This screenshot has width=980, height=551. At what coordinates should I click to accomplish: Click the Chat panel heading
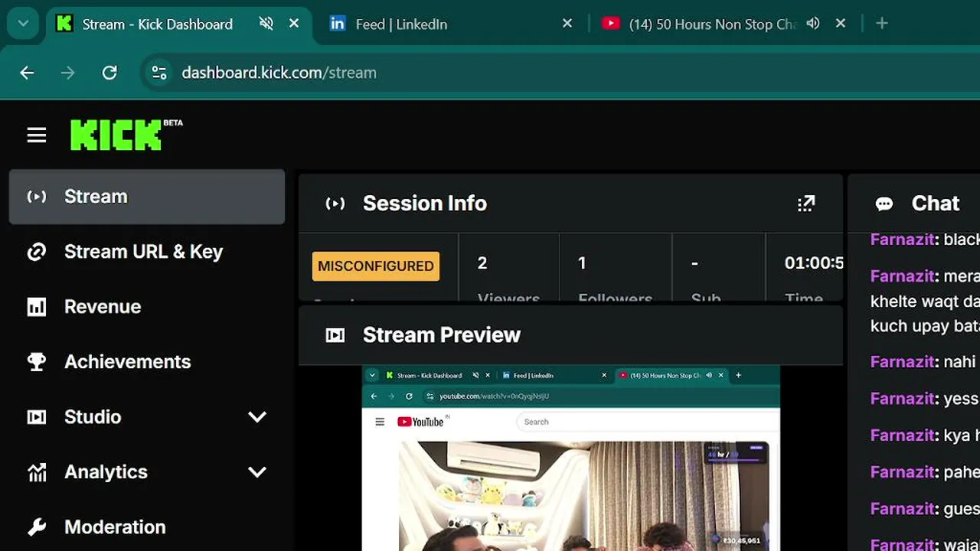click(936, 204)
